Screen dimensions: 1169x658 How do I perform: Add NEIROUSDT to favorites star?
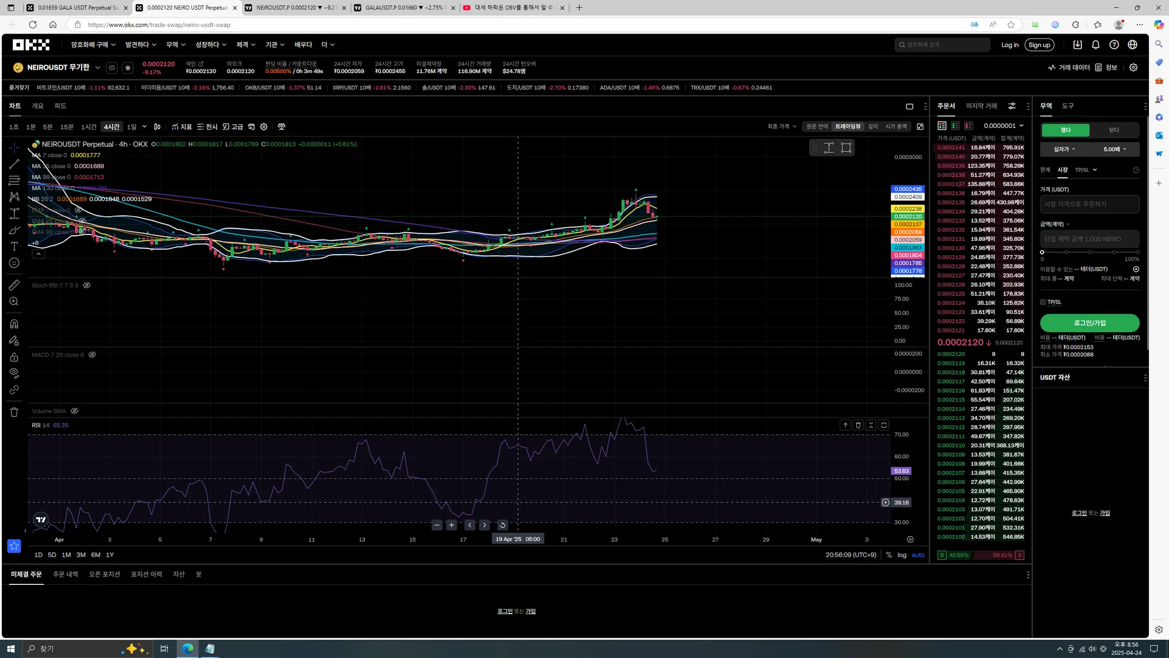pos(127,68)
